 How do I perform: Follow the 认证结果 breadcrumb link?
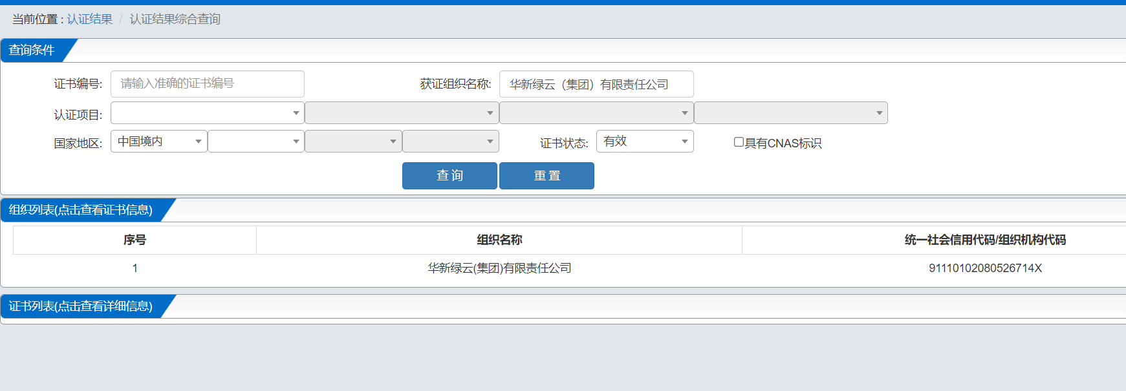click(90, 19)
